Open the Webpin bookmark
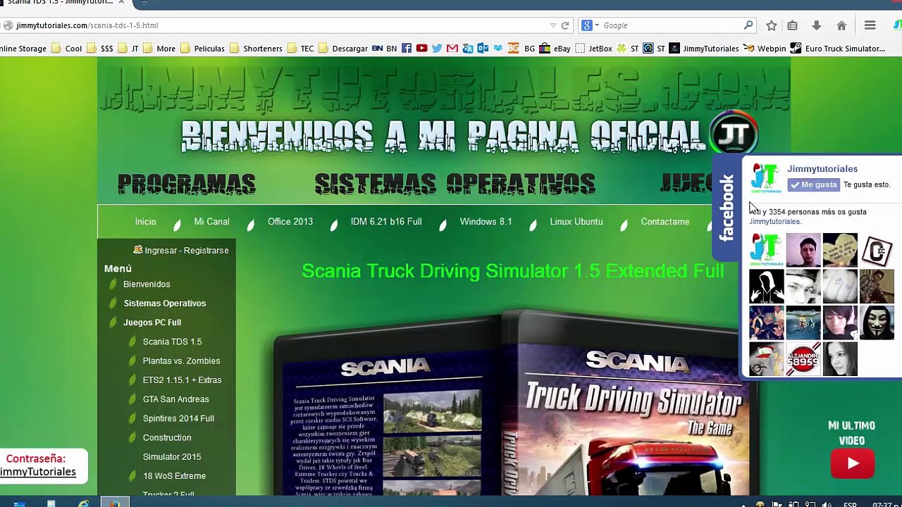902x507 pixels. pos(765,48)
